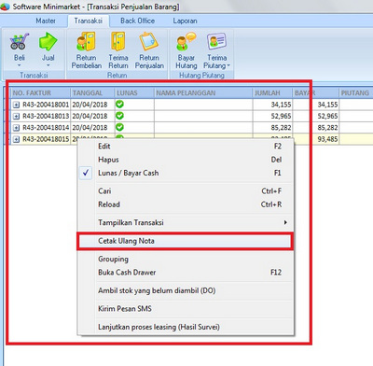373x366 pixels.
Task: Select Grouping menu entry
Action: (x=186, y=259)
